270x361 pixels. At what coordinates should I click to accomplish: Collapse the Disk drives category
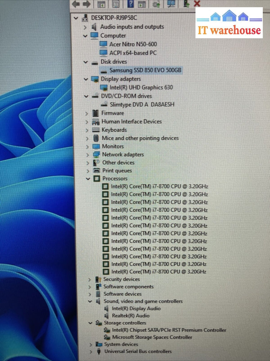(86, 62)
